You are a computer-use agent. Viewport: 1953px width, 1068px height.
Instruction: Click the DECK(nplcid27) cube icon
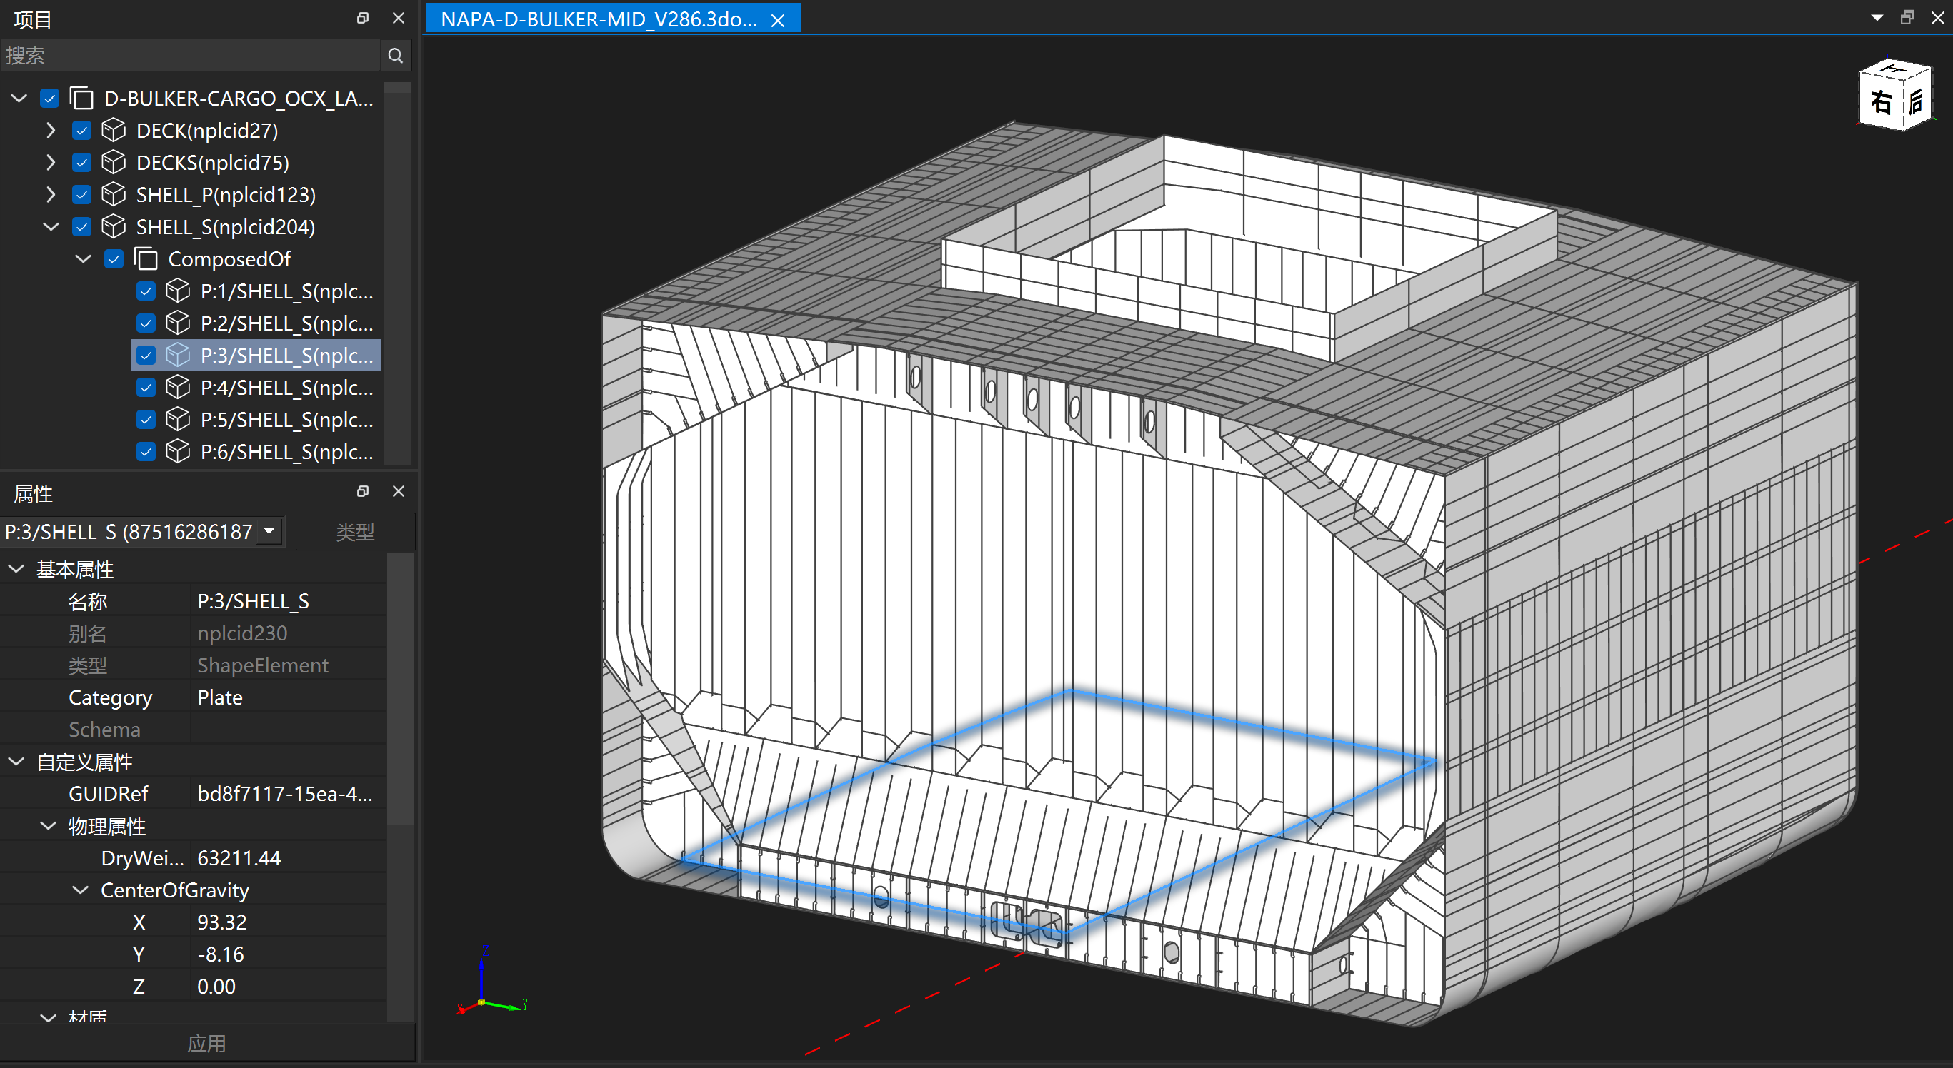click(114, 130)
